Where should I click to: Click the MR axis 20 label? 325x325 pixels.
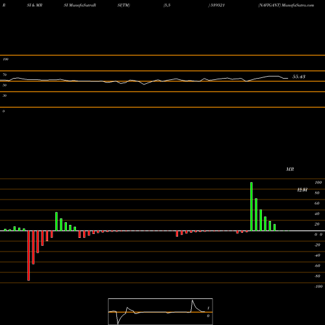click(x=317, y=224)
